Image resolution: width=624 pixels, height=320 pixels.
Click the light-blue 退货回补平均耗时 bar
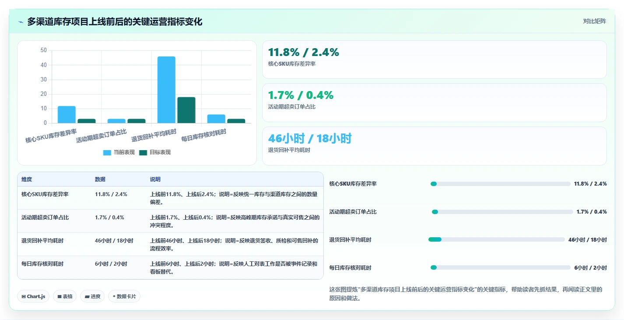(x=166, y=90)
